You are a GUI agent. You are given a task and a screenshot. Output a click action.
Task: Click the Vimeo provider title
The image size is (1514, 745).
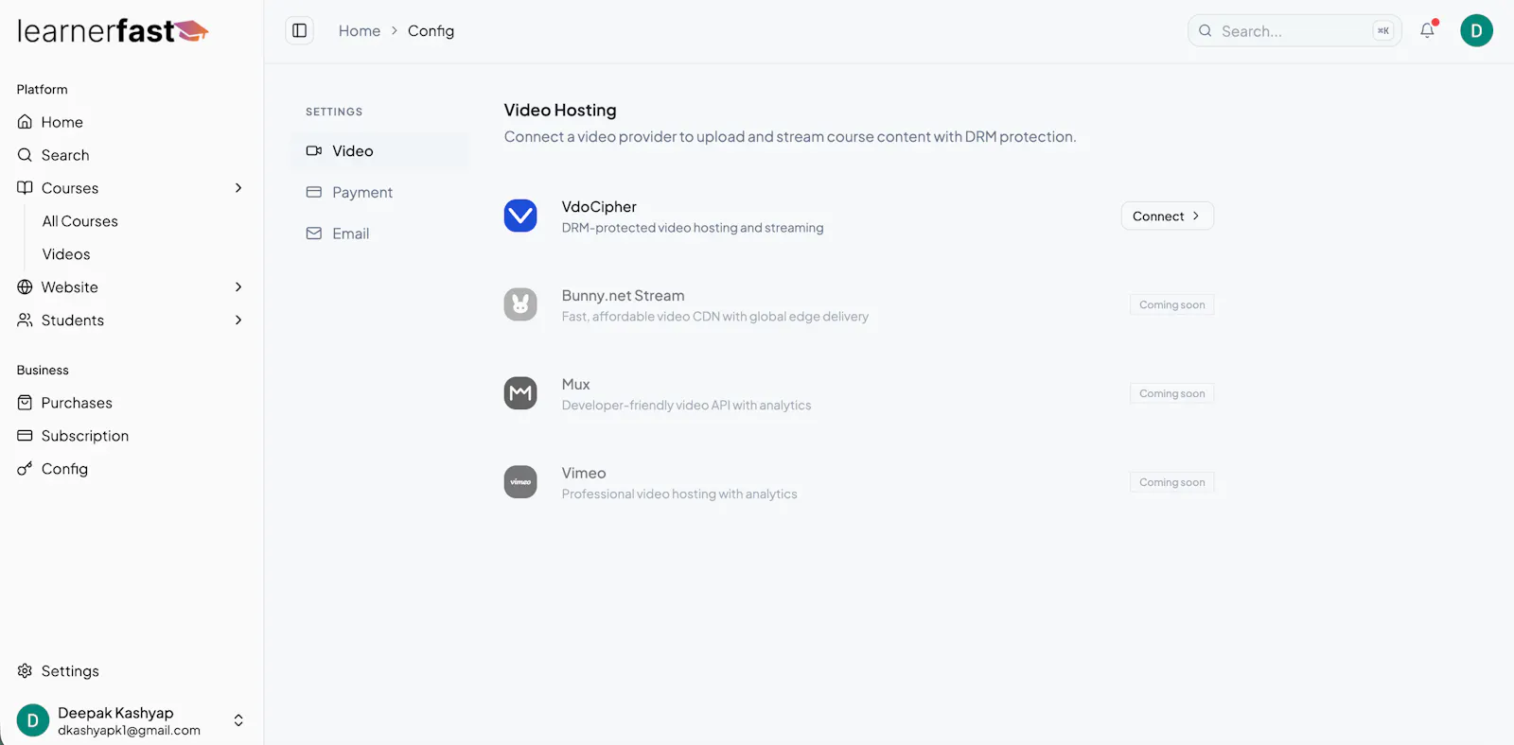tap(584, 474)
